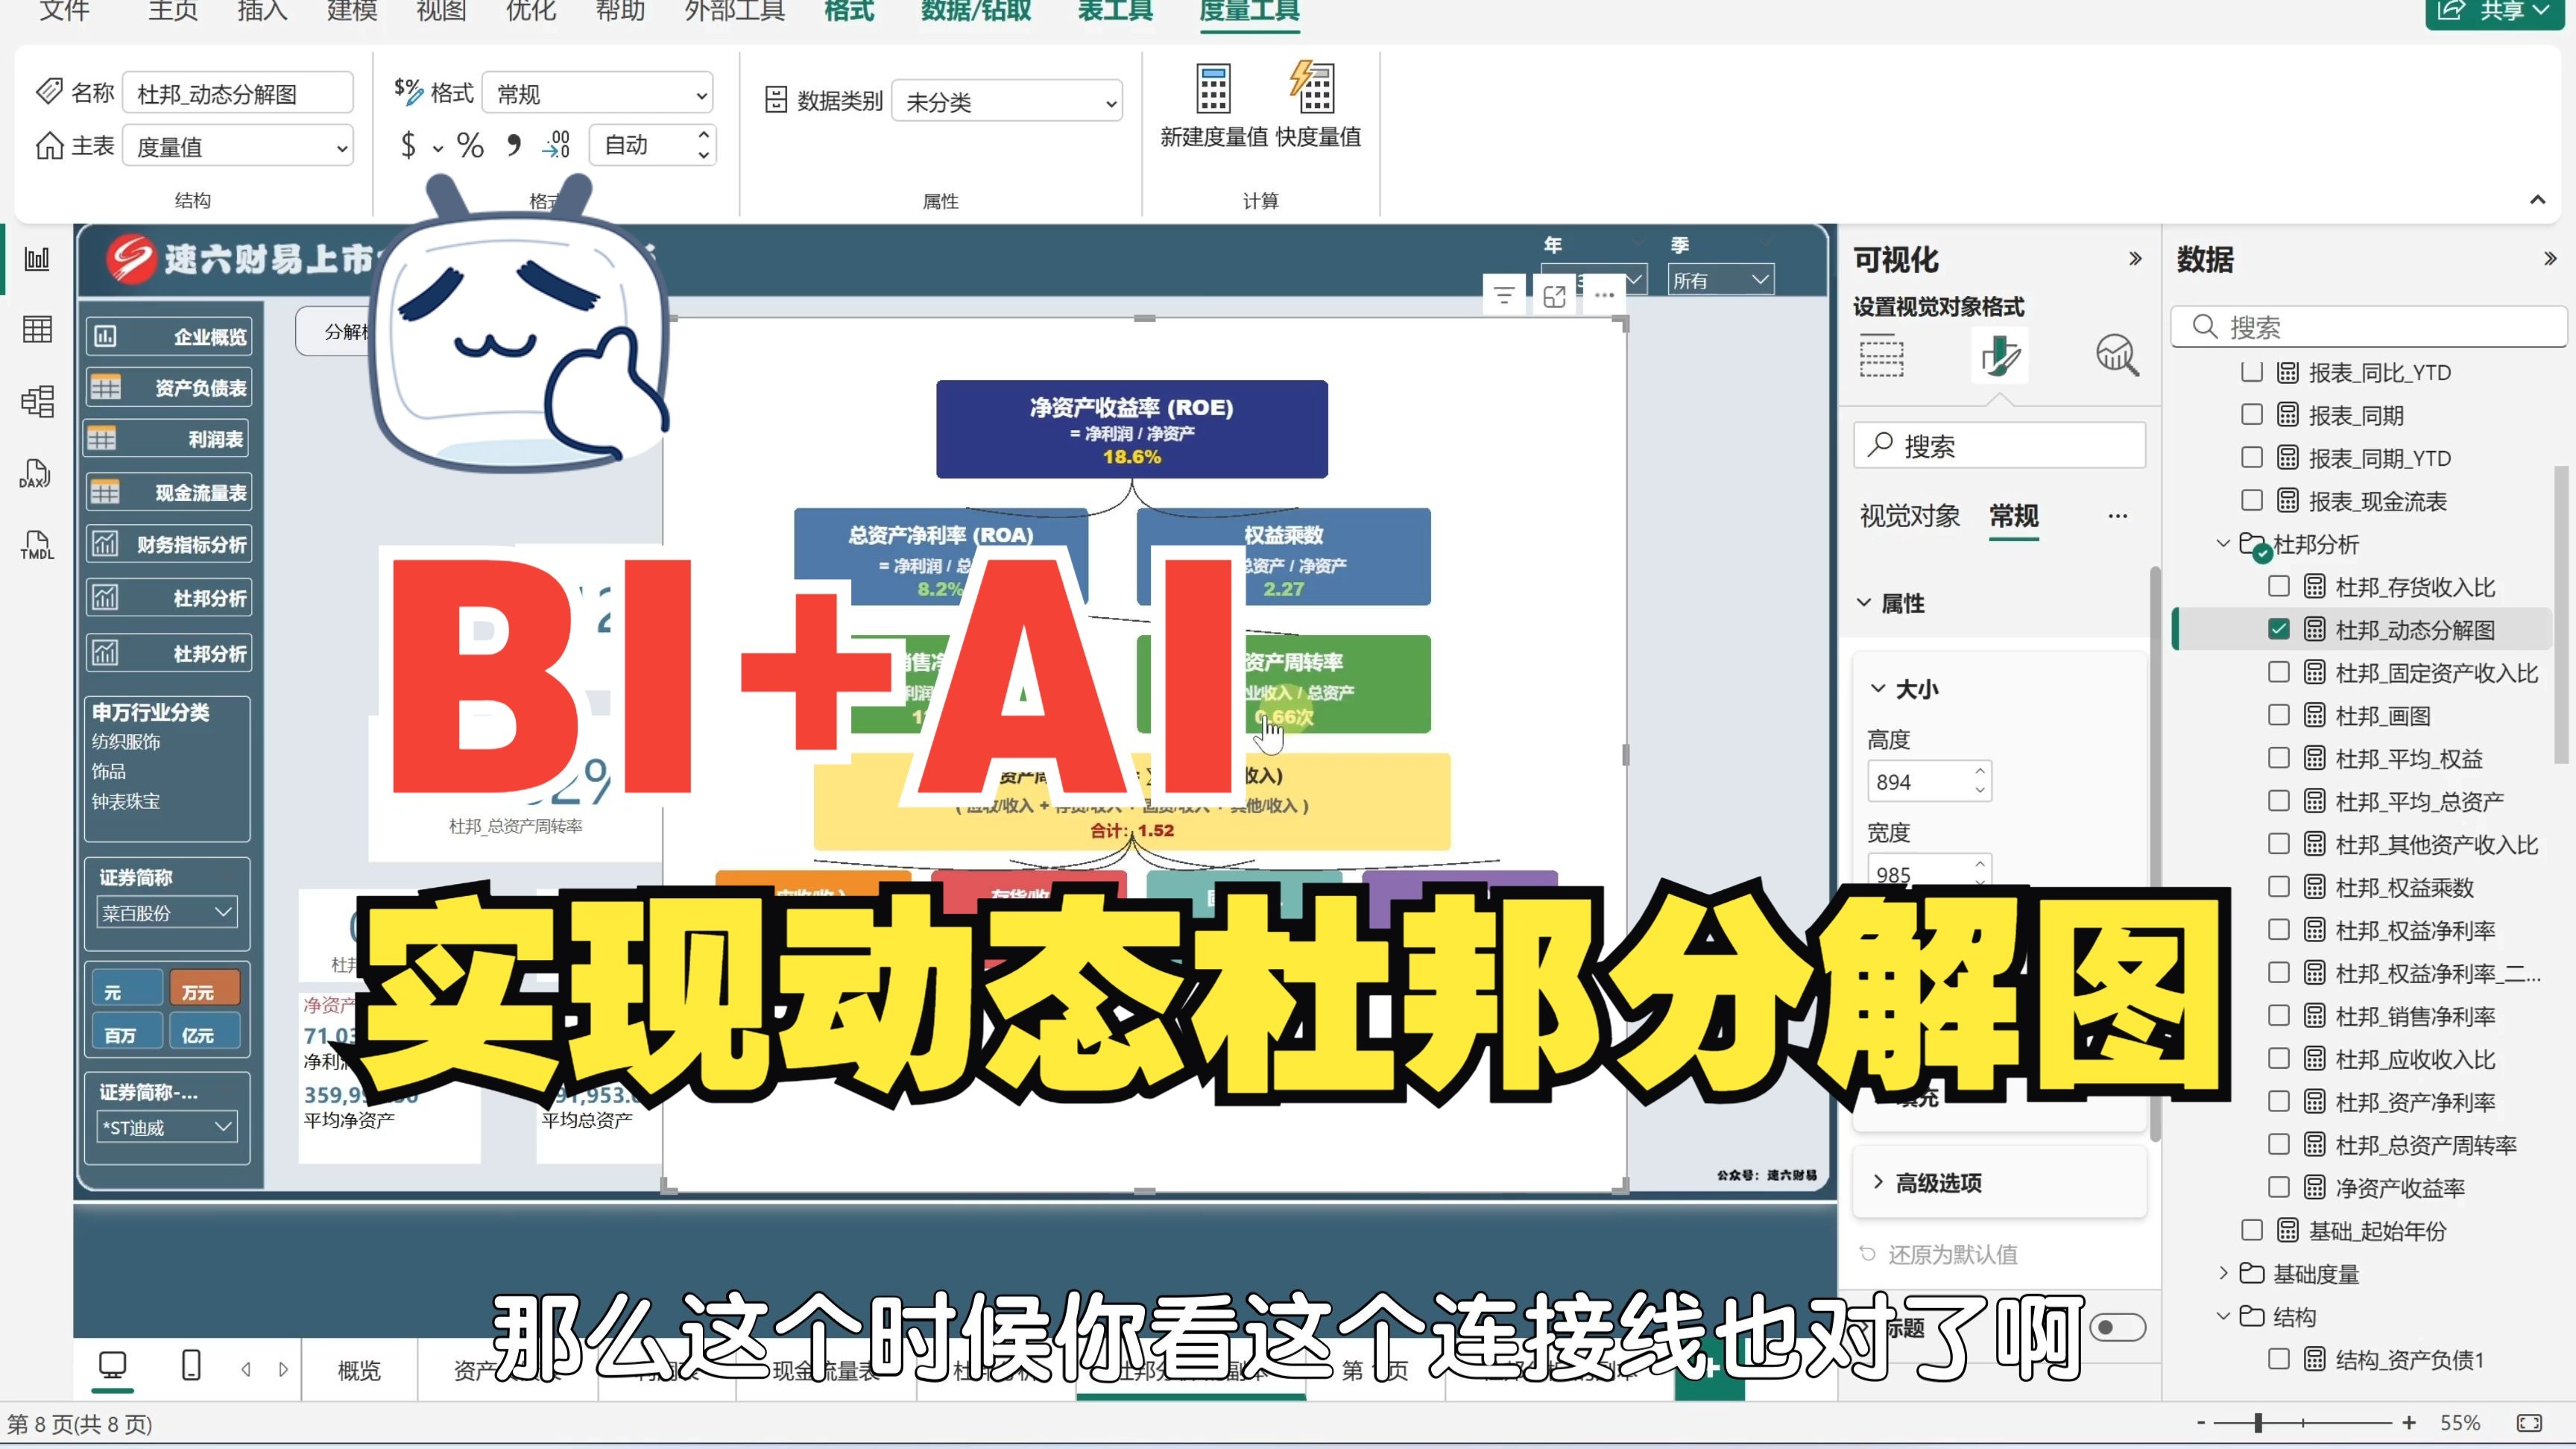The width and height of the screenshot is (2576, 1449).
Task: Open the model view sidebar icon
Action: tap(37, 401)
